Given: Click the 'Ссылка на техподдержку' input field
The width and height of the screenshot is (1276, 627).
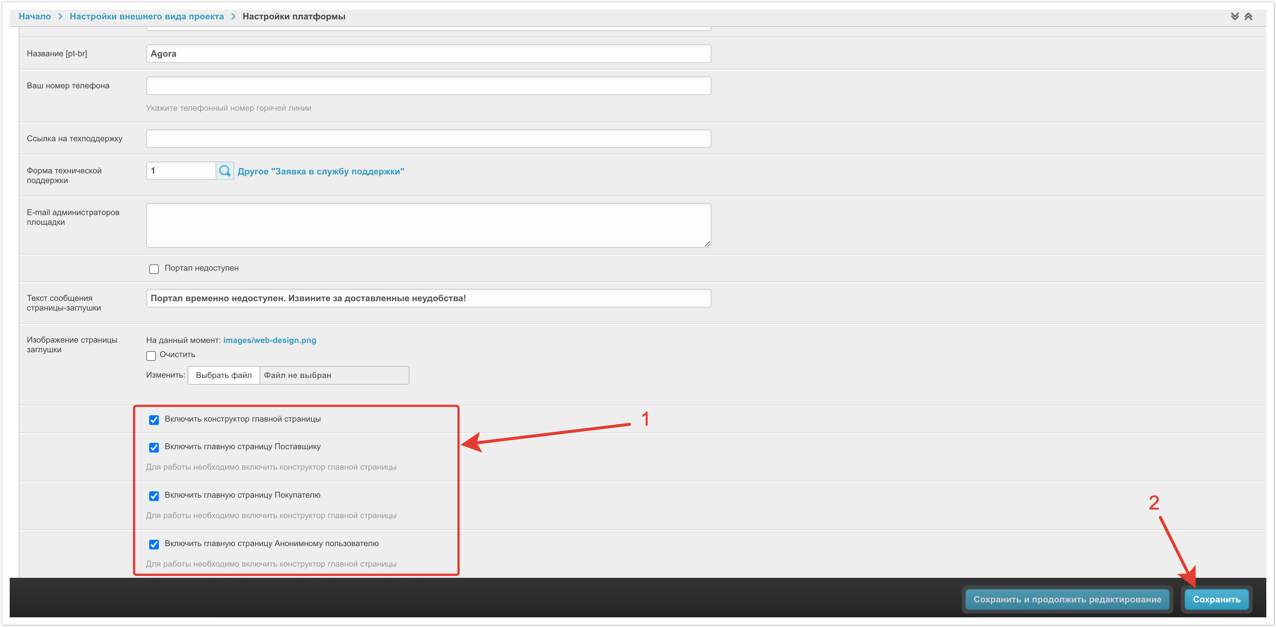Looking at the screenshot, I should (x=428, y=139).
